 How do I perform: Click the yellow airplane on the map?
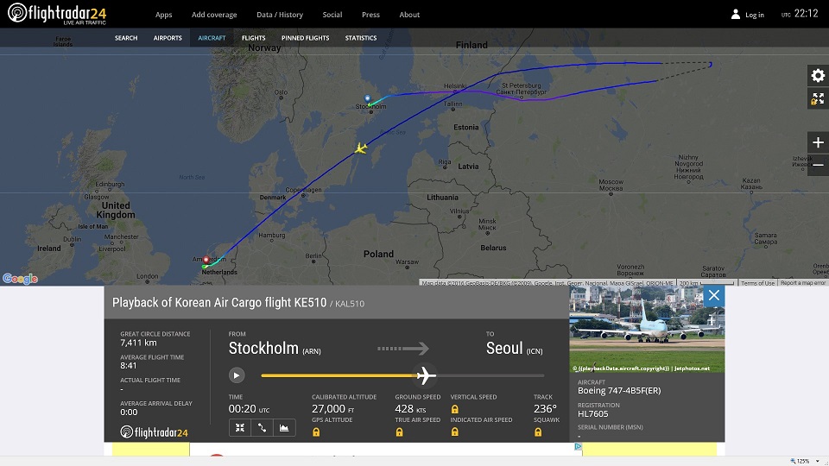click(x=361, y=148)
